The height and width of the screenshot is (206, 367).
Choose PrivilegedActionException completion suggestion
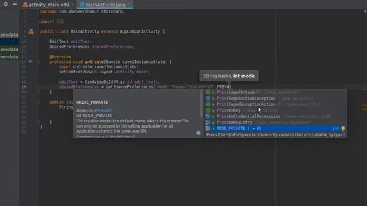[275, 98]
